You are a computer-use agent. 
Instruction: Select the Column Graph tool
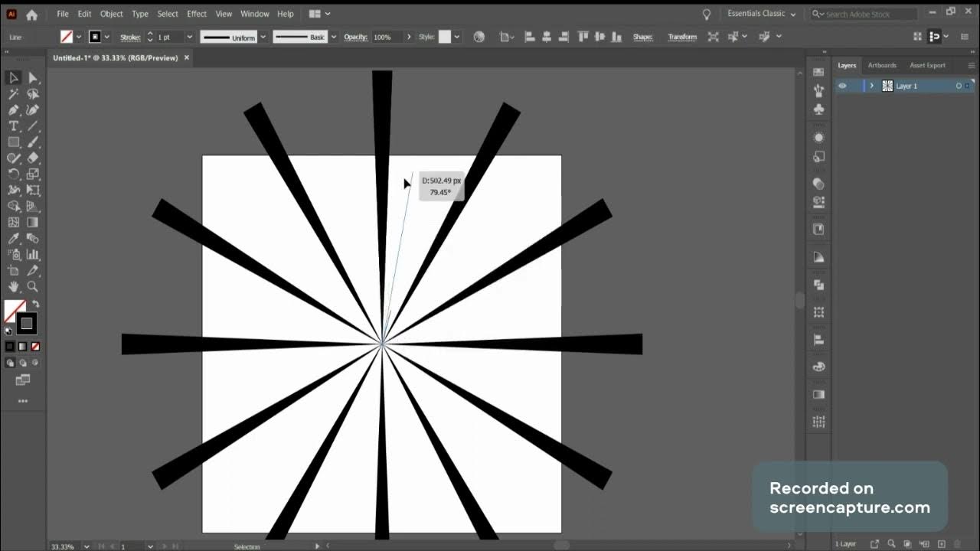(33, 255)
